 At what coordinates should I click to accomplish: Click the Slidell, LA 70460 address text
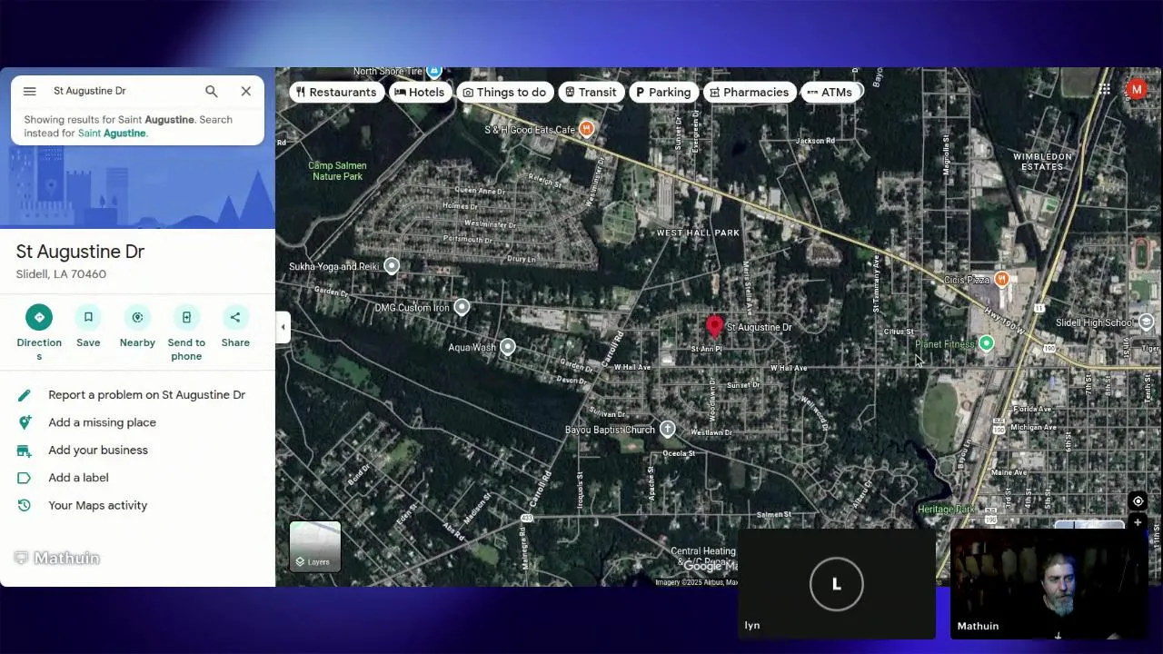click(61, 274)
